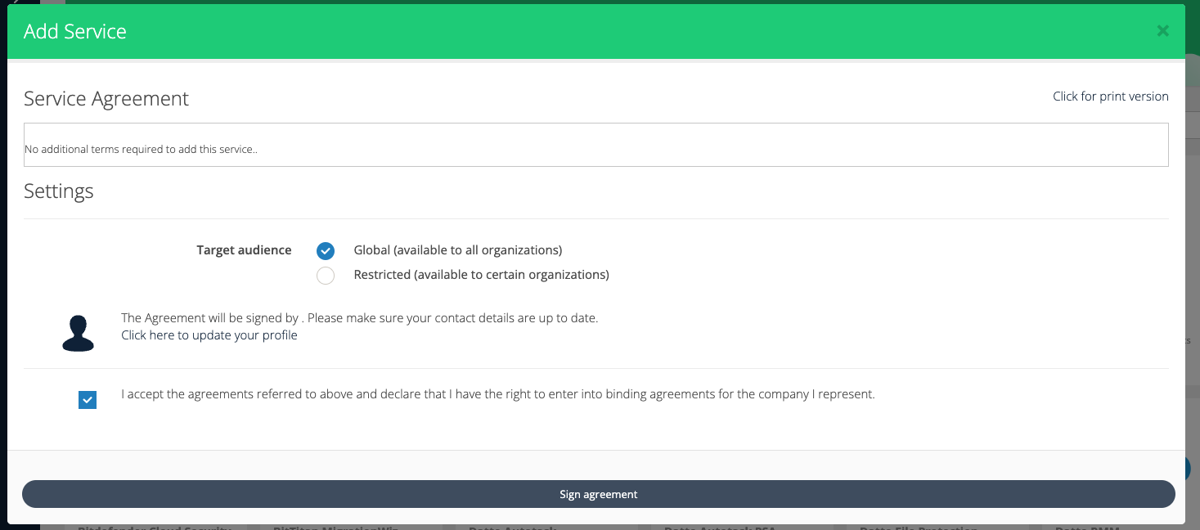Click the Target audience field label
Image resolution: width=1200 pixels, height=530 pixels.
[244, 250]
